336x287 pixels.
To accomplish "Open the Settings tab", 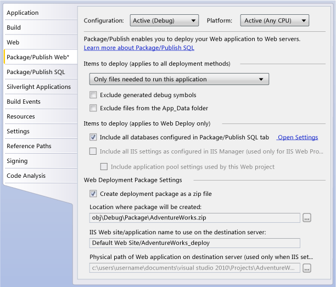I will 41,131.
